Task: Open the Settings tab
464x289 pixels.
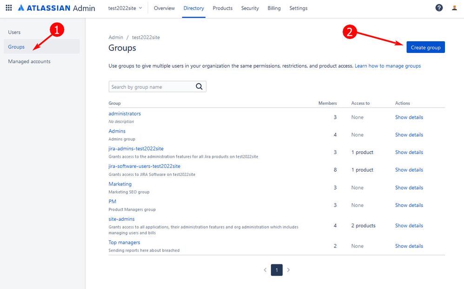Action: pyautogui.click(x=298, y=8)
